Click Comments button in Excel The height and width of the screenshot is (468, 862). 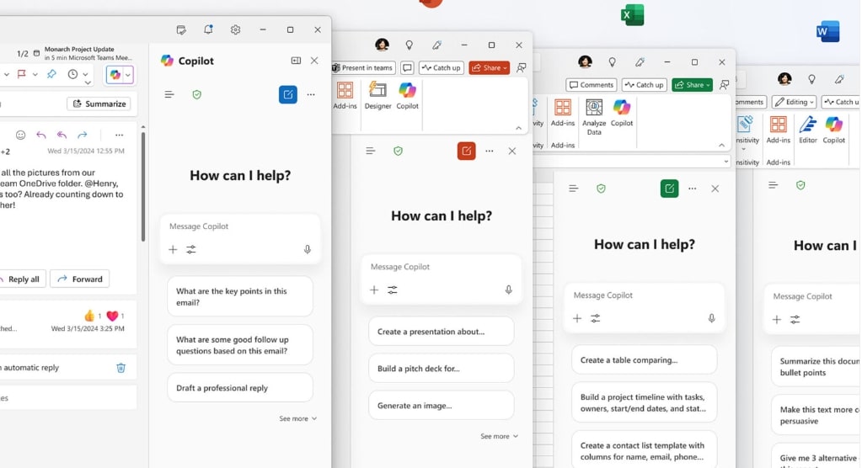point(592,85)
